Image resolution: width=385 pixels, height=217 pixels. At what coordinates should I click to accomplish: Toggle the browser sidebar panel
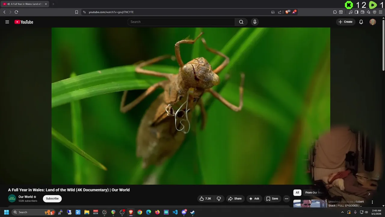[x=356, y=12]
